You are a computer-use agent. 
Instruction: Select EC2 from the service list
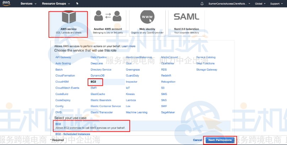click(x=94, y=82)
